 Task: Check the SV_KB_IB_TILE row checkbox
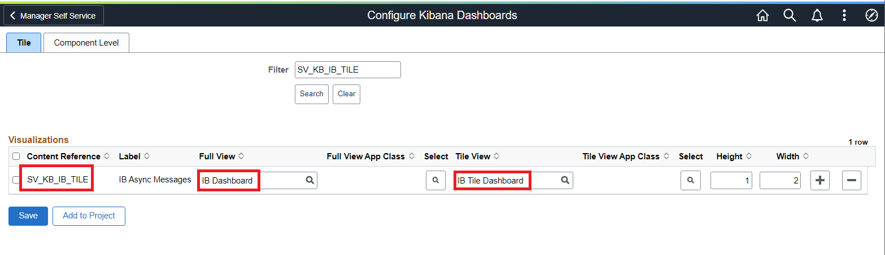point(16,180)
